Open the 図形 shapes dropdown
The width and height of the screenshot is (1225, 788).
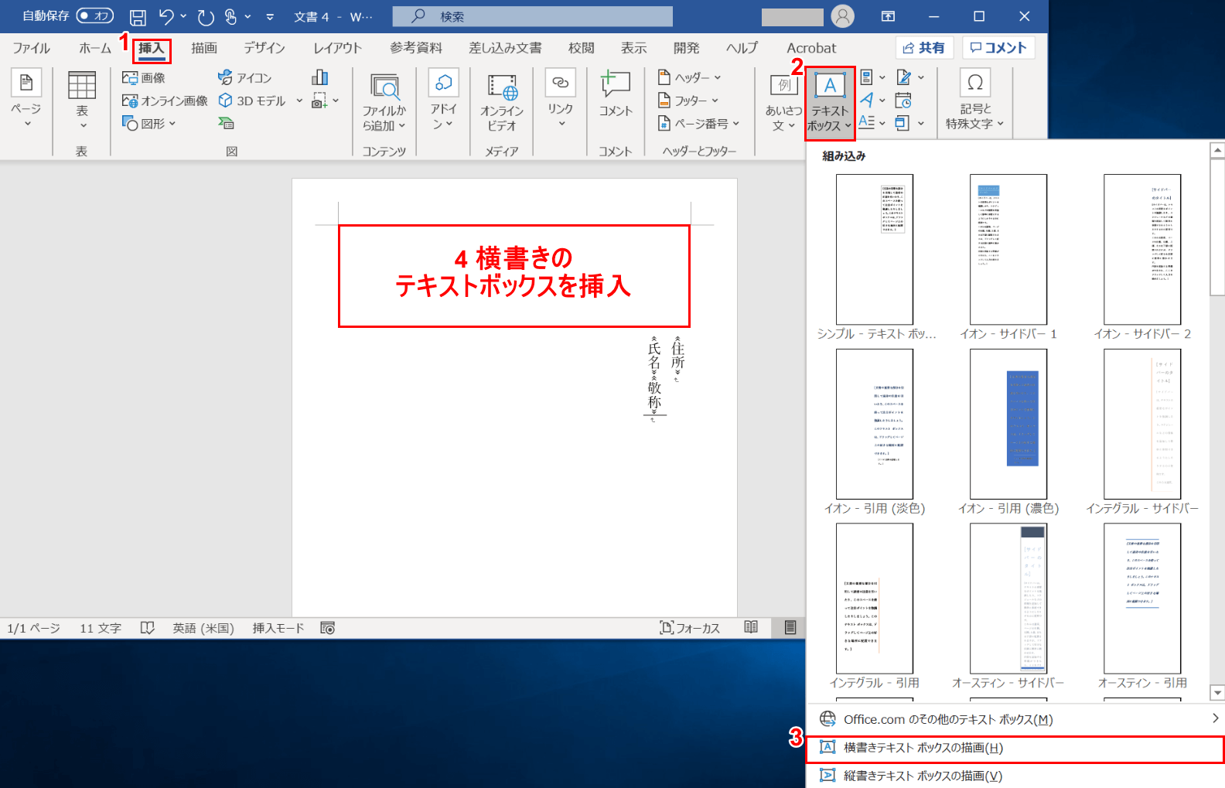point(150,123)
